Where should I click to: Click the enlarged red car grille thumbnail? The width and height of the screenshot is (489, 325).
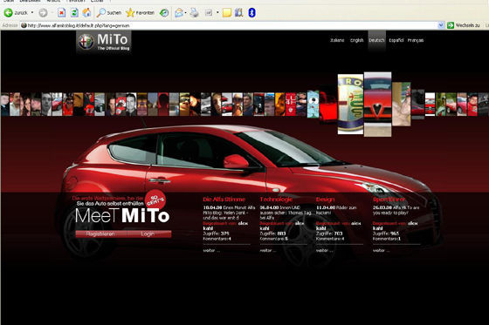tap(377, 105)
